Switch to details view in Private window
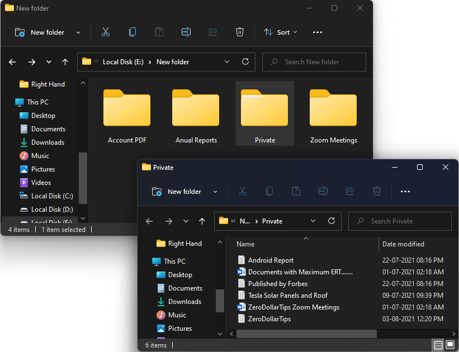The width and height of the screenshot is (459, 352). coord(438,345)
